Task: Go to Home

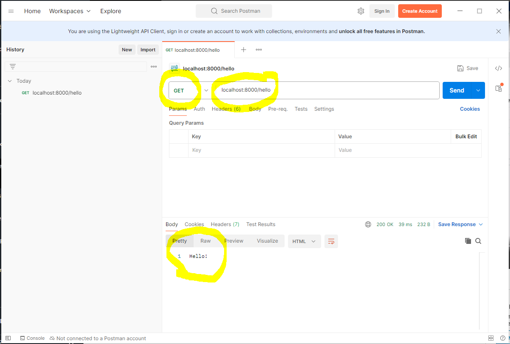Action: (x=32, y=11)
